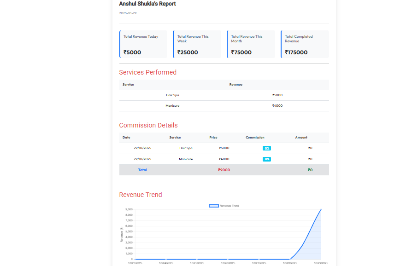This screenshot has width=412, height=266.
Task: Click the blue Total row label
Action: pos(142,170)
